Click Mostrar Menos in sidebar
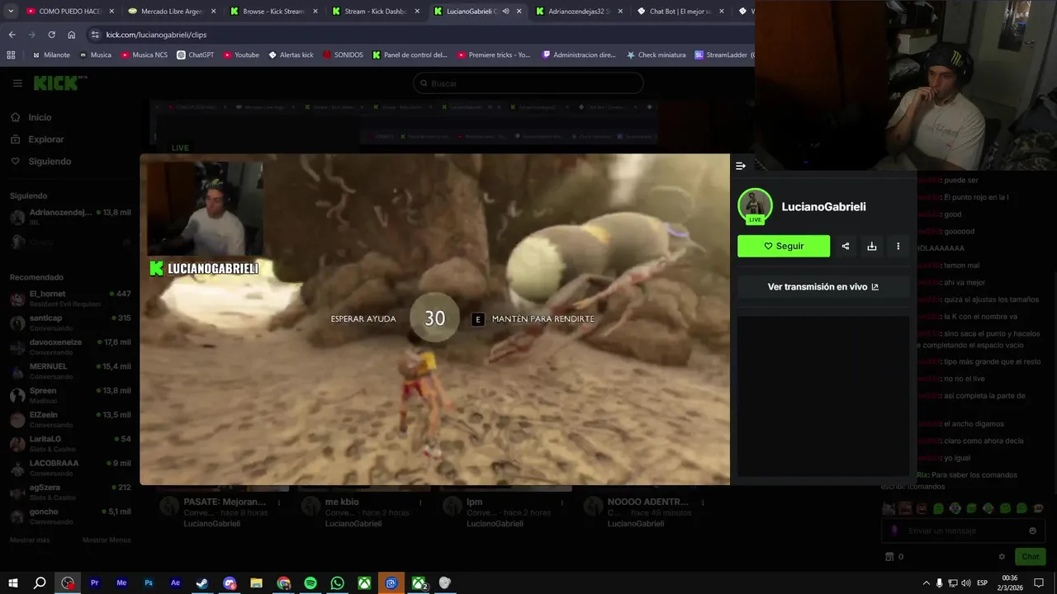The image size is (1057, 594). pyautogui.click(x=107, y=540)
